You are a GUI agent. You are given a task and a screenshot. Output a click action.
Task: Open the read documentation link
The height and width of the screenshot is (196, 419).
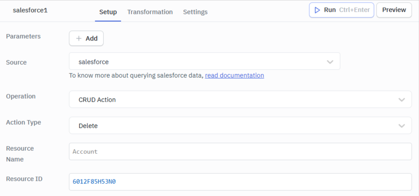[x=234, y=76]
